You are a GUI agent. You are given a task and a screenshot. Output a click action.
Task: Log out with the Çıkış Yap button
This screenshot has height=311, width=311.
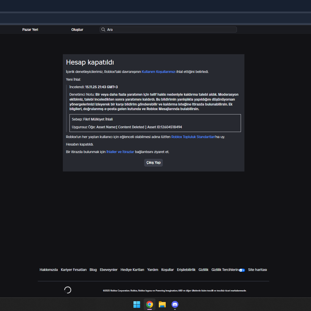click(x=154, y=163)
